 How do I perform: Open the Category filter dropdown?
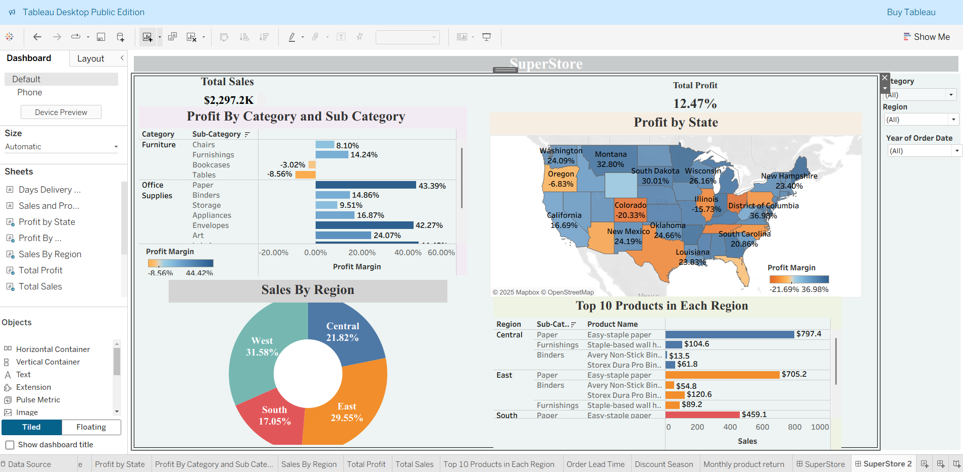951,95
